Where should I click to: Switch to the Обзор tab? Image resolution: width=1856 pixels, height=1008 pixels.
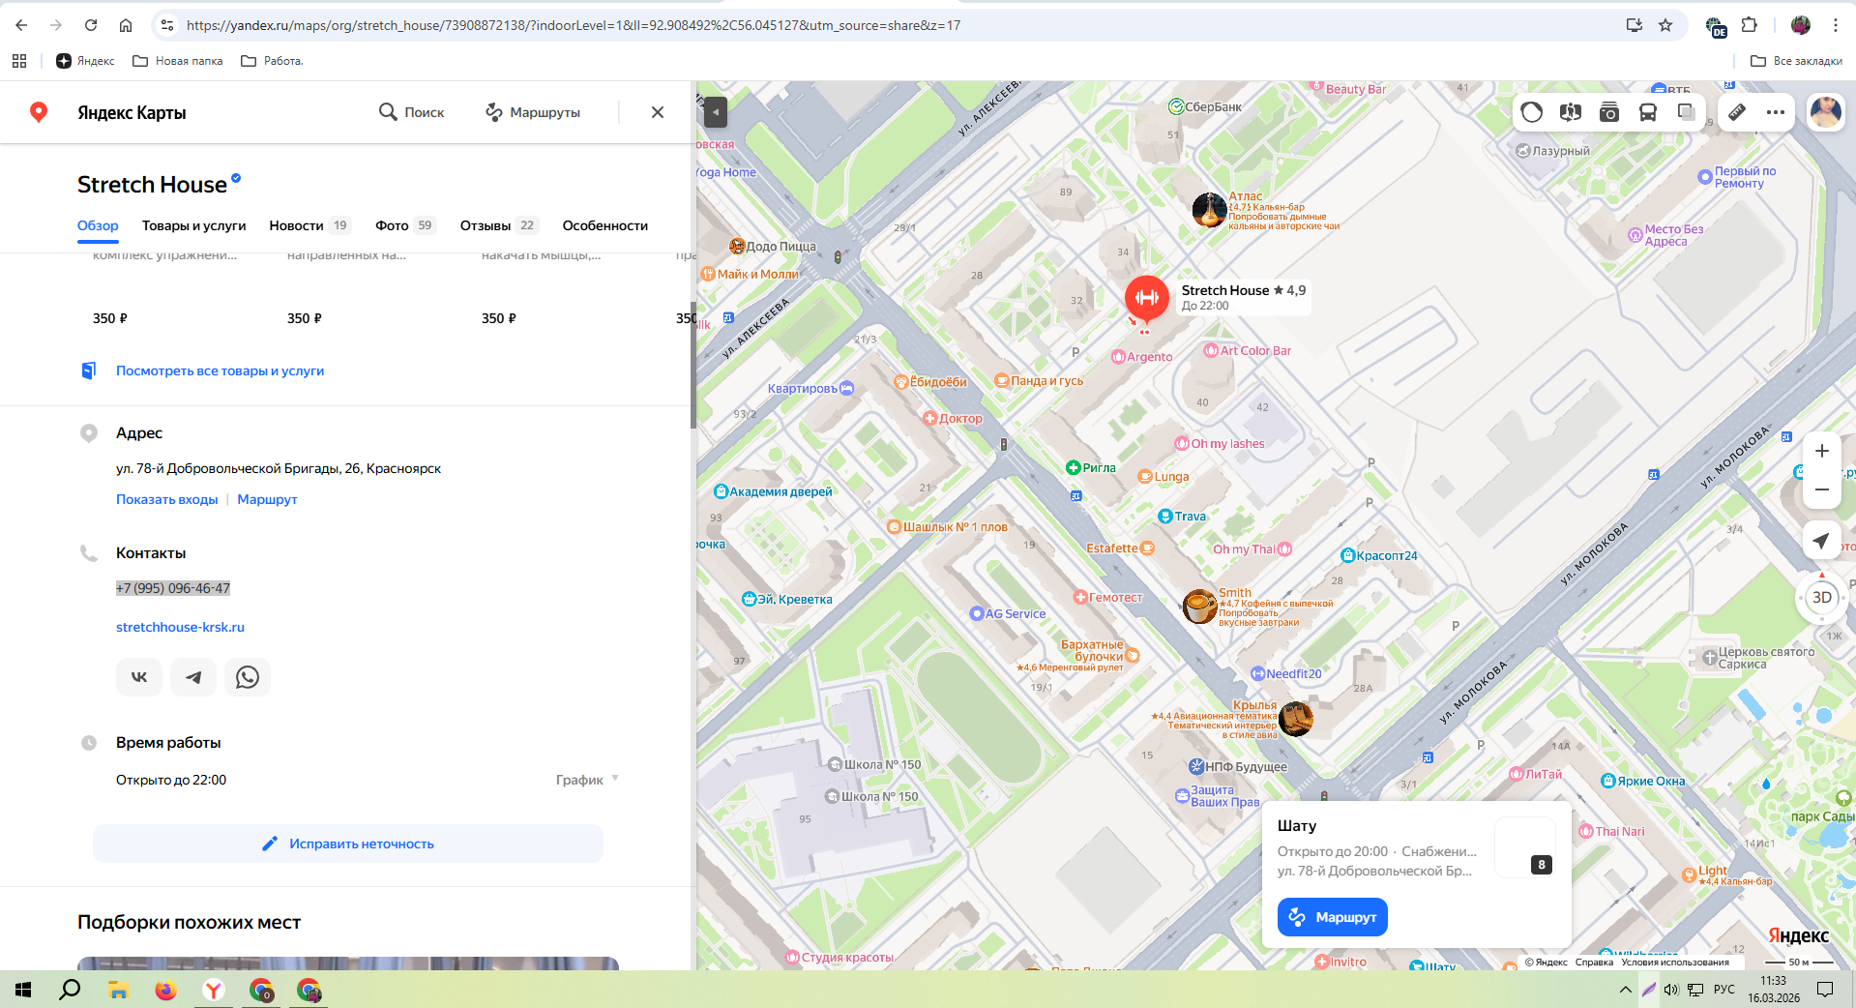pyautogui.click(x=98, y=225)
